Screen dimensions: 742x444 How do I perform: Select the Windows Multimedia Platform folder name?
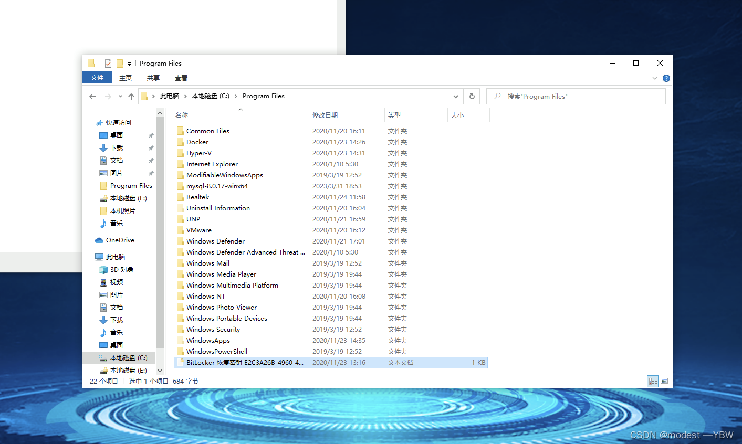(x=232, y=285)
